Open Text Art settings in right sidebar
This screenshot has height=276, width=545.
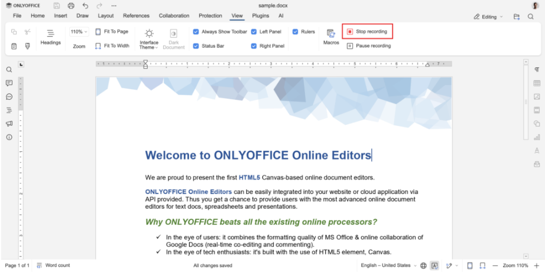click(x=537, y=151)
